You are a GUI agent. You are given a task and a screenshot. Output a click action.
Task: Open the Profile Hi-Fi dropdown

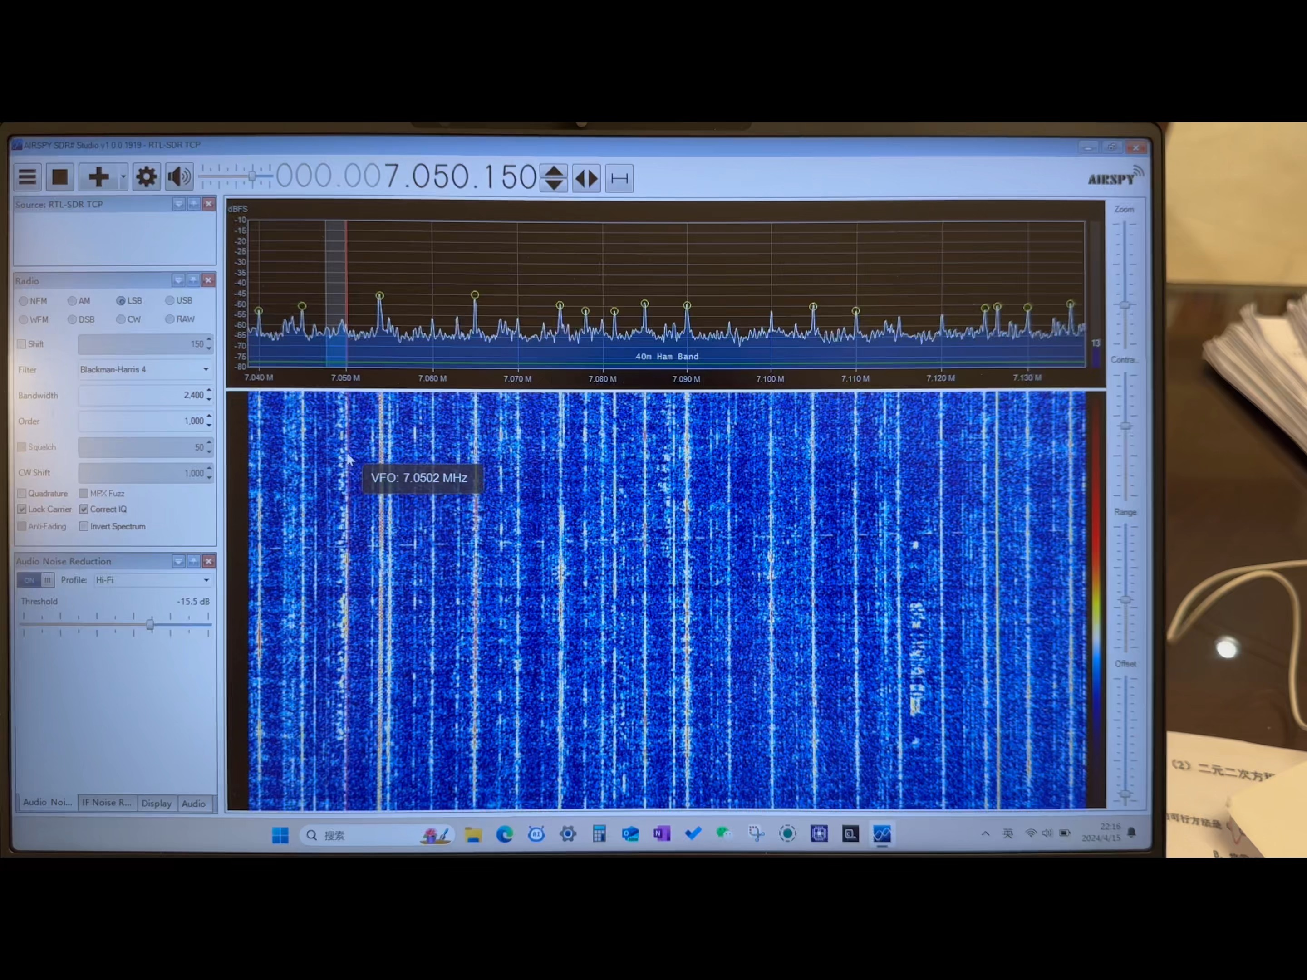pyautogui.click(x=152, y=580)
